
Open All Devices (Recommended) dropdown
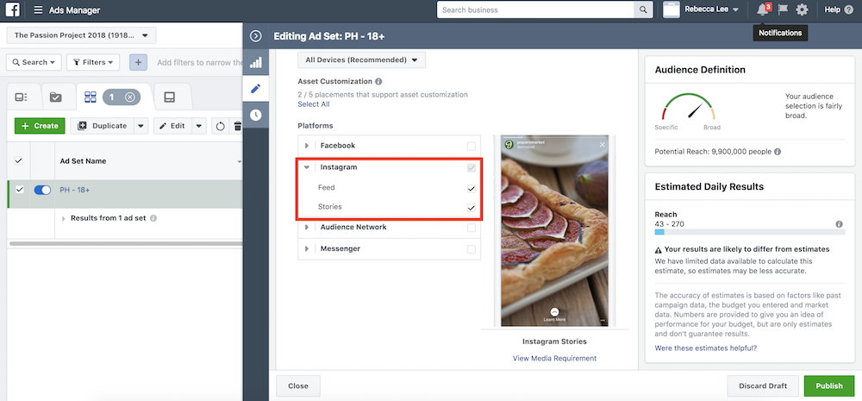click(362, 60)
